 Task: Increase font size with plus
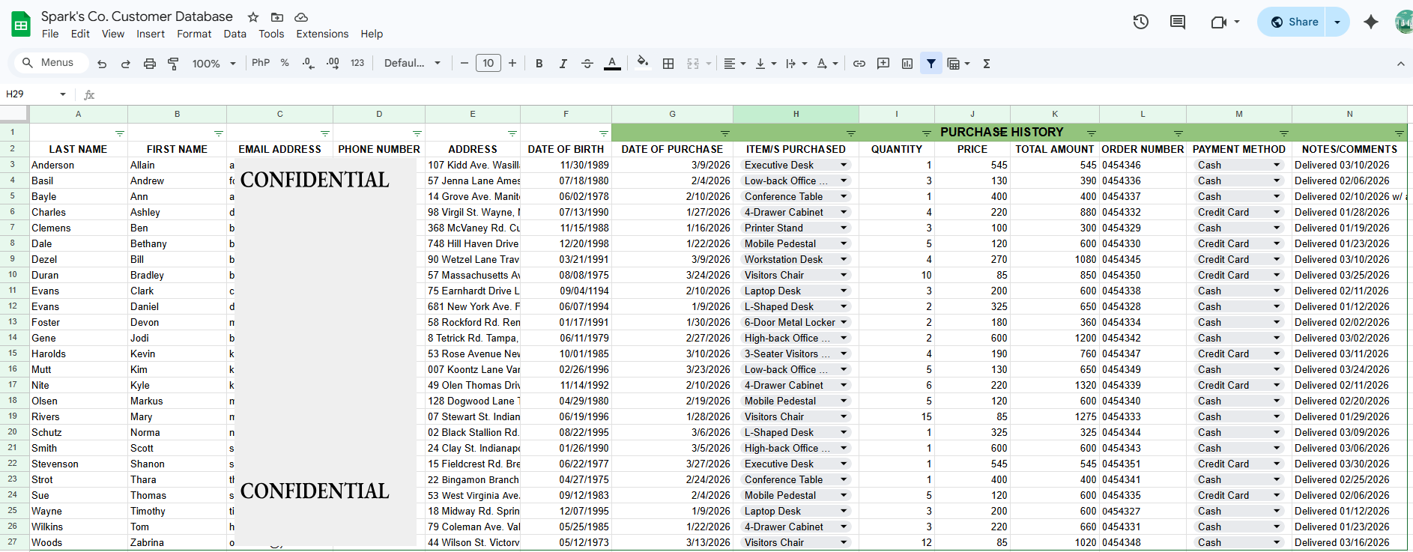tap(512, 63)
